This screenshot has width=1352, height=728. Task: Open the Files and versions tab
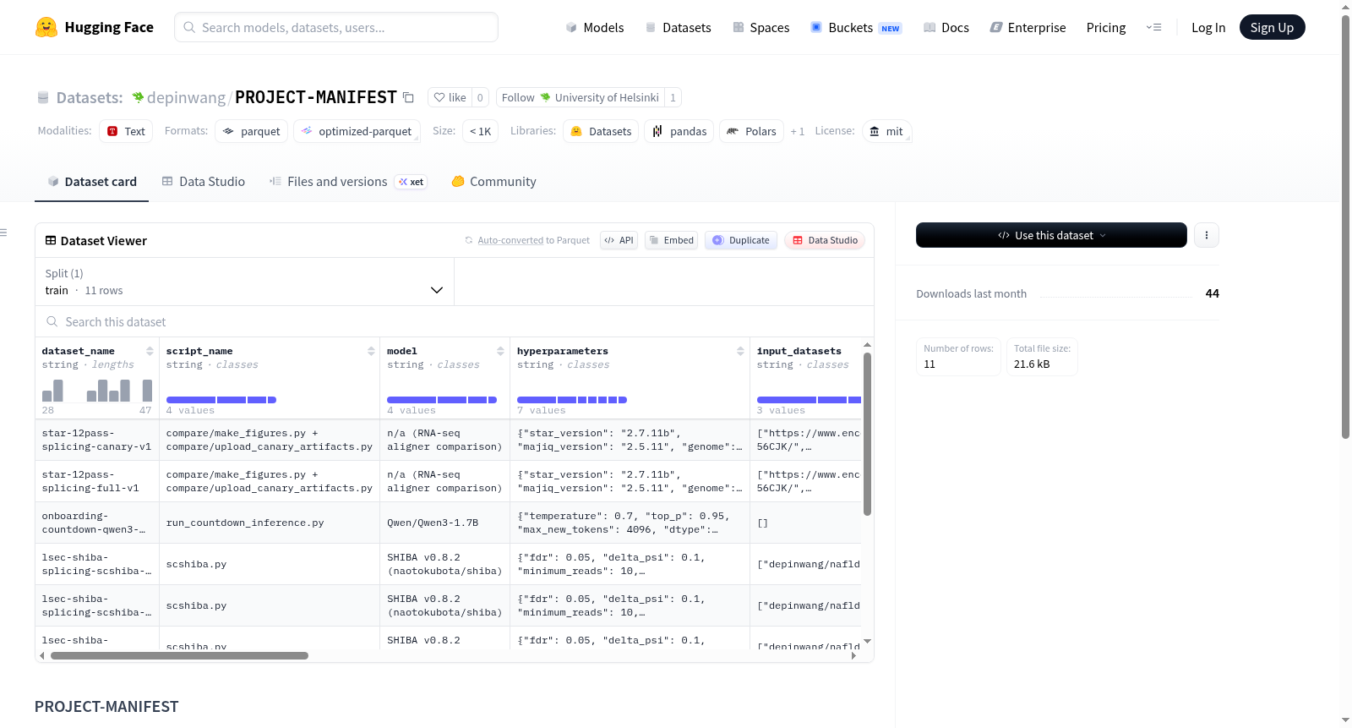coord(348,182)
